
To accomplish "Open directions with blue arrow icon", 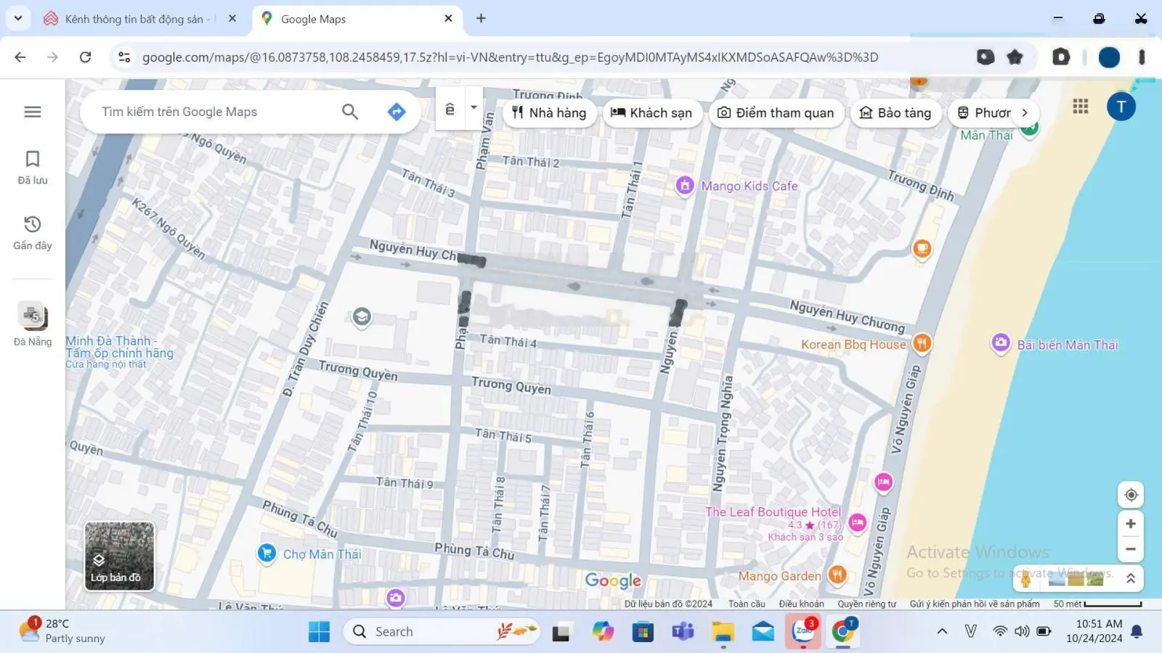I will click(x=397, y=112).
